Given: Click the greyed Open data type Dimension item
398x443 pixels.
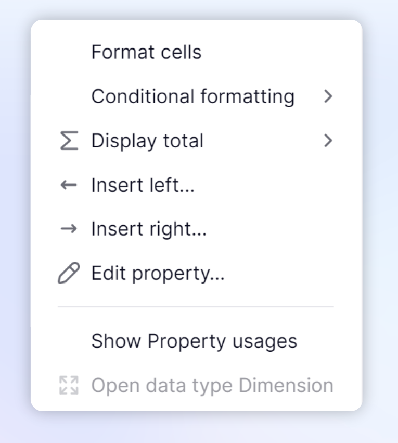Looking at the screenshot, I should point(196,385).
